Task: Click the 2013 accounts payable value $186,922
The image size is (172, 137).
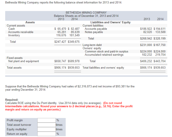Action: (146, 29)
